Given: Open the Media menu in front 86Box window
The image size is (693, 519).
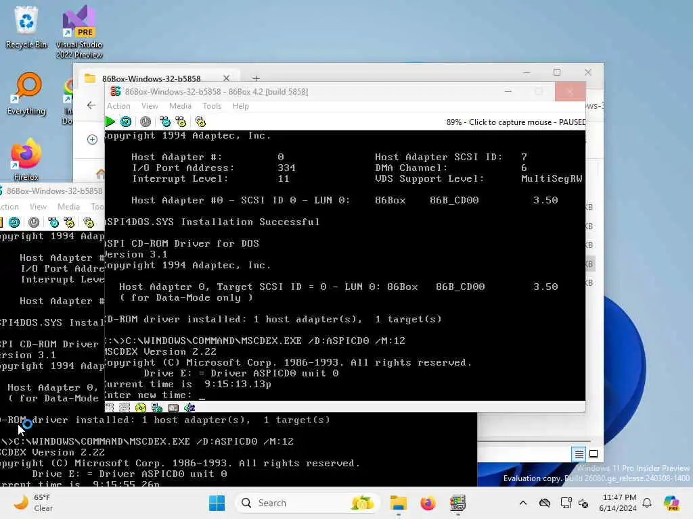Looking at the screenshot, I should coord(180,106).
